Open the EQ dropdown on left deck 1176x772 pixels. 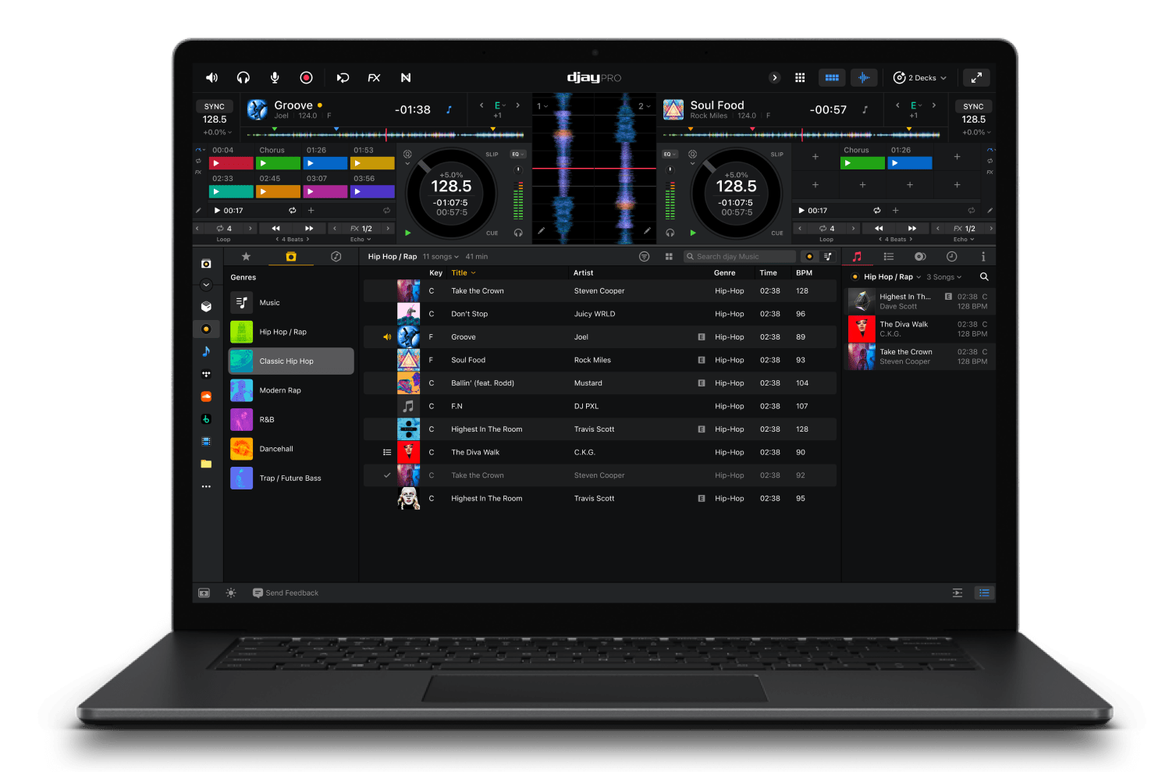click(x=518, y=155)
